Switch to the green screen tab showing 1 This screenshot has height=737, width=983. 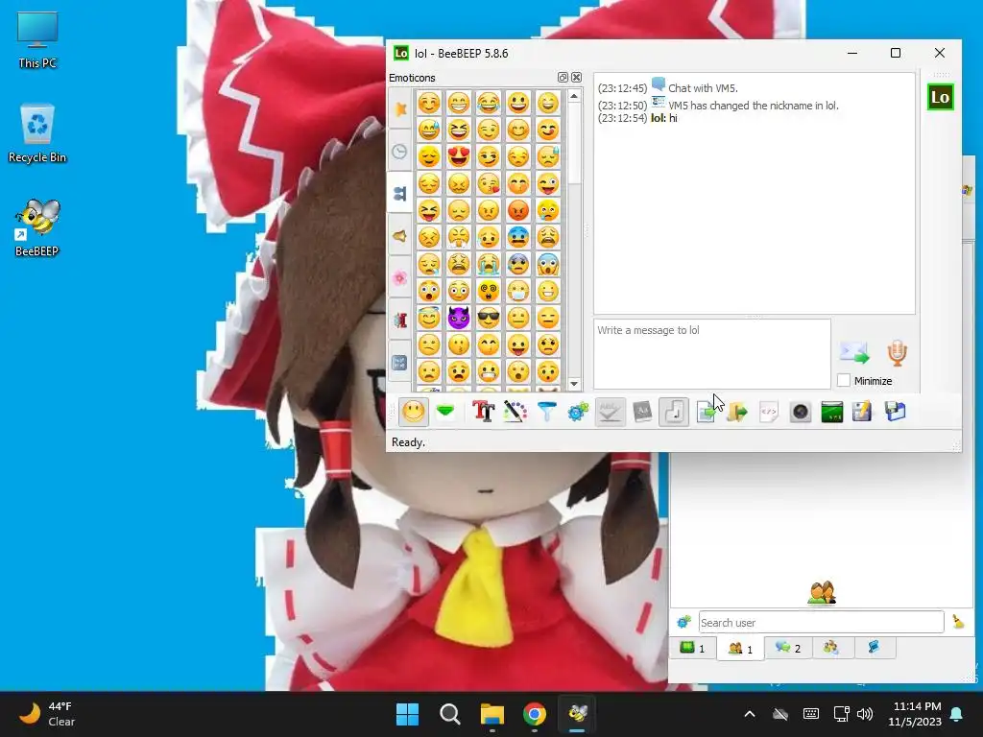693,648
